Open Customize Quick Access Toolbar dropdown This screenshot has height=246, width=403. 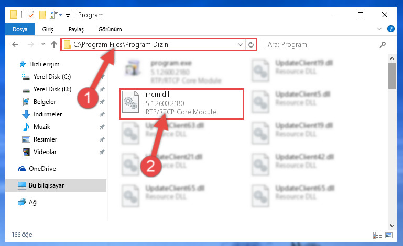tap(68, 15)
